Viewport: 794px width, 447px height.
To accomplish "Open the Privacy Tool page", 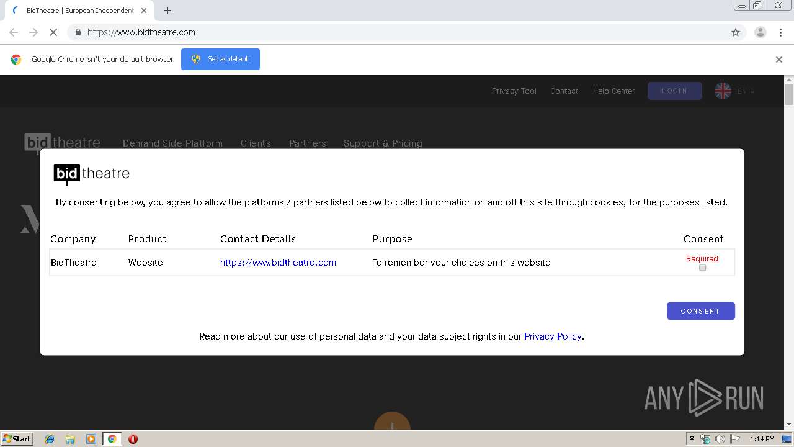I will 514,91.
